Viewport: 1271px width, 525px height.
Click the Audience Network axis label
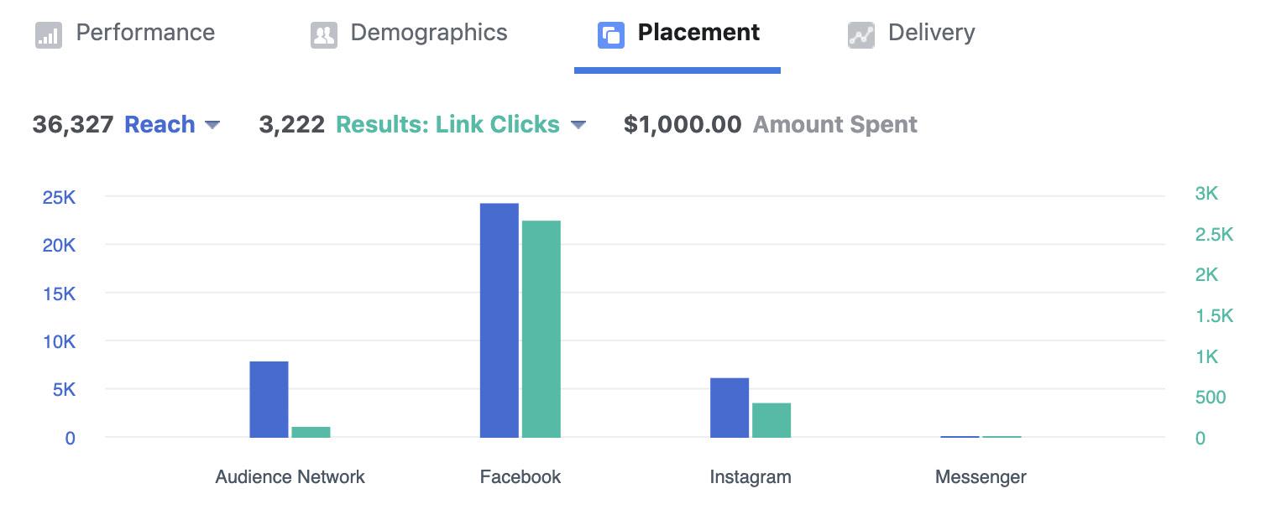(x=290, y=477)
